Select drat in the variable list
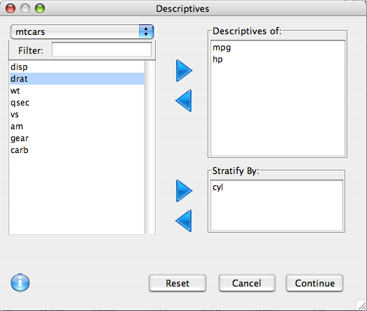This screenshot has width=367, height=311. point(77,79)
